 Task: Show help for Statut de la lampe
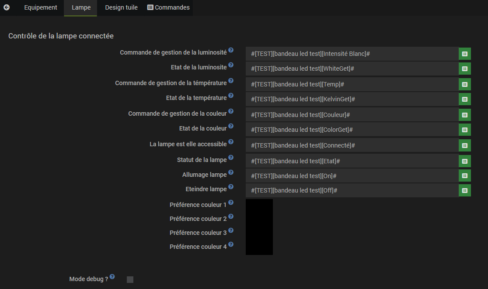click(231, 157)
